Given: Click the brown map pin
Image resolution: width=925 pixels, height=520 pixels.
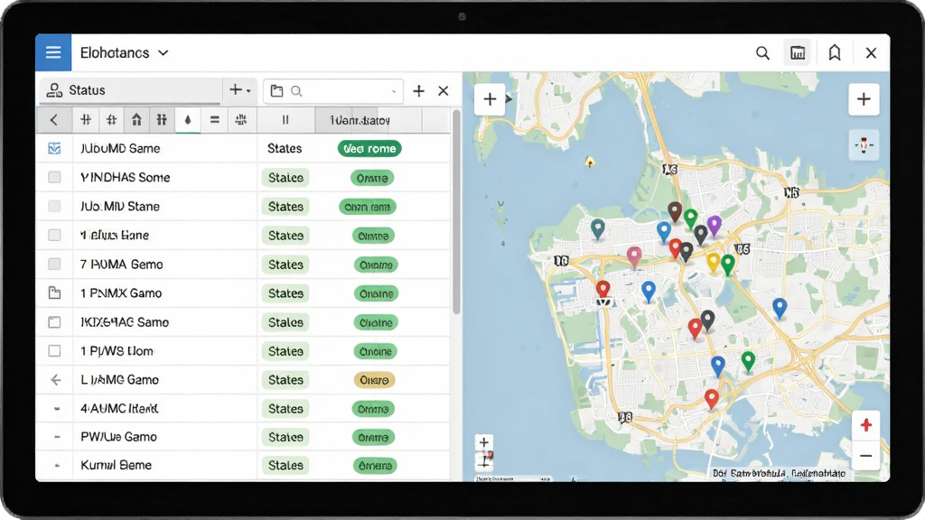Looking at the screenshot, I should click(675, 211).
